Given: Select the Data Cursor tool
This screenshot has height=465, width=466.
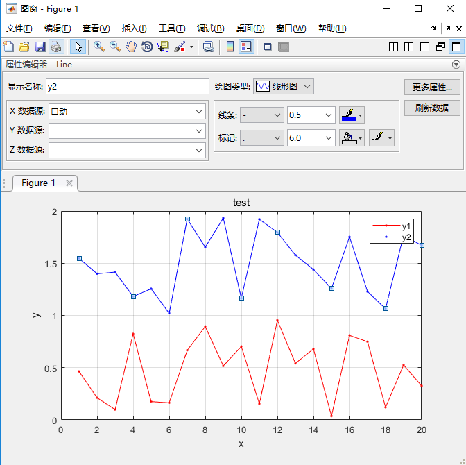Looking at the screenshot, I should (163, 46).
